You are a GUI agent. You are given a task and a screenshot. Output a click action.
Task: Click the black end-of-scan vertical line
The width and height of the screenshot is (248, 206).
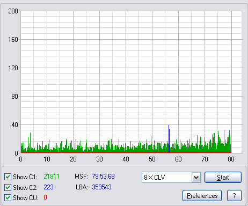pos(231,82)
